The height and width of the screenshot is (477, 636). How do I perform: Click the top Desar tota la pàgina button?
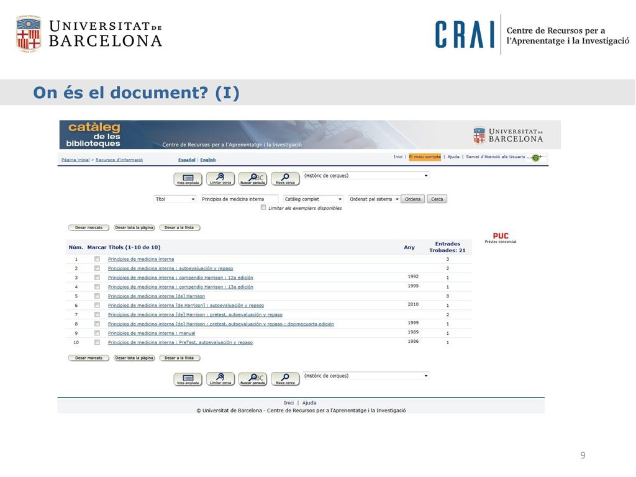coord(134,227)
